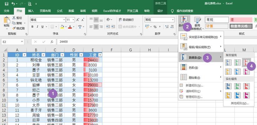This screenshot has width=257, height=125.
Task: Undo the last action
Action: click(x=14, y=4)
